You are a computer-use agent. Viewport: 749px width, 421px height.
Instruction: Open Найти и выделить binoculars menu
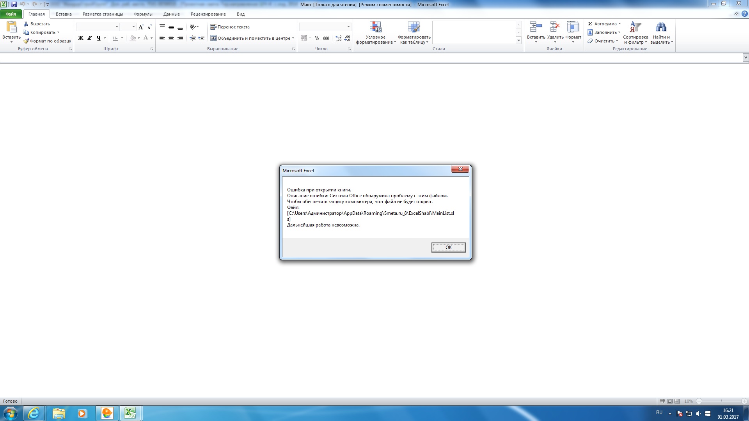coord(661,33)
